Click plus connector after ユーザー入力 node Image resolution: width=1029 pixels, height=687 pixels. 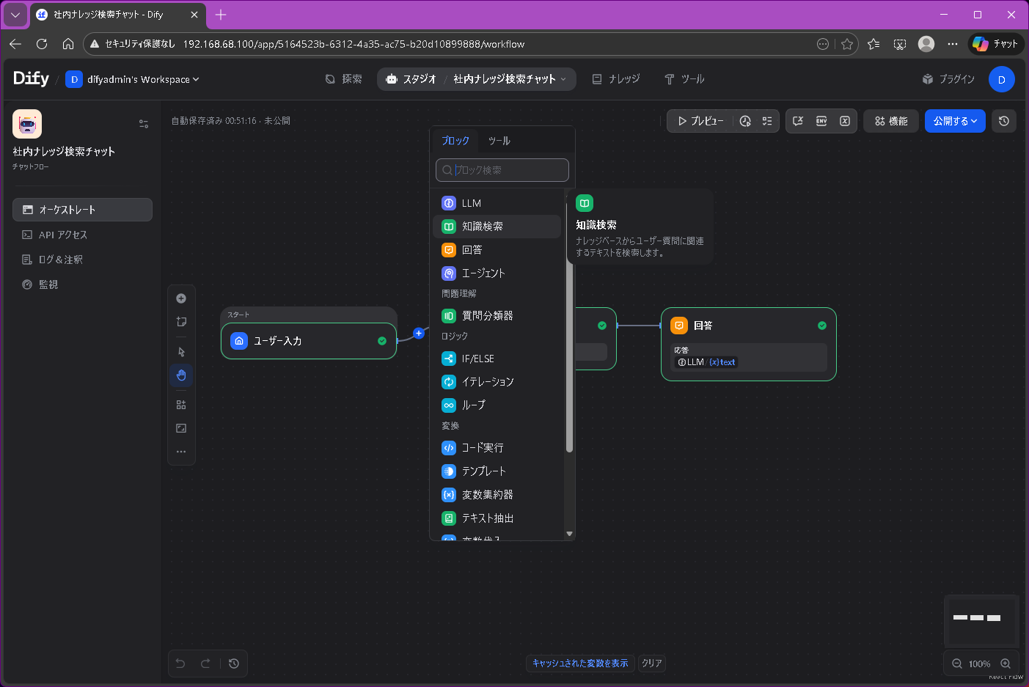pyautogui.click(x=419, y=333)
